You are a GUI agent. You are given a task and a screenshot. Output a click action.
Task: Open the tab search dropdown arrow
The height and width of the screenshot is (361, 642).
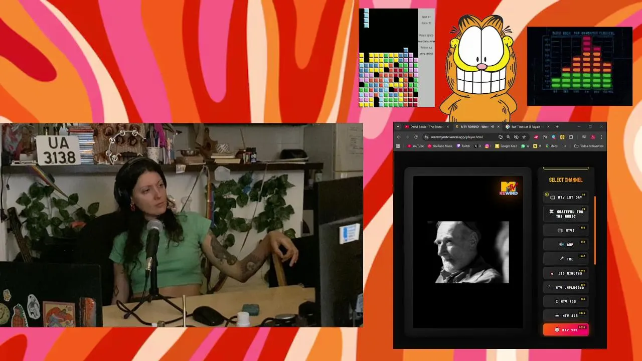point(398,127)
